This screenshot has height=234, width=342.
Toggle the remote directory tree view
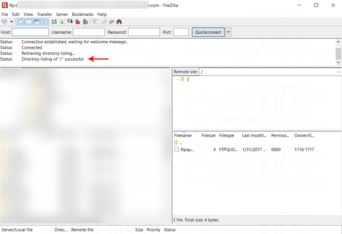point(37,22)
